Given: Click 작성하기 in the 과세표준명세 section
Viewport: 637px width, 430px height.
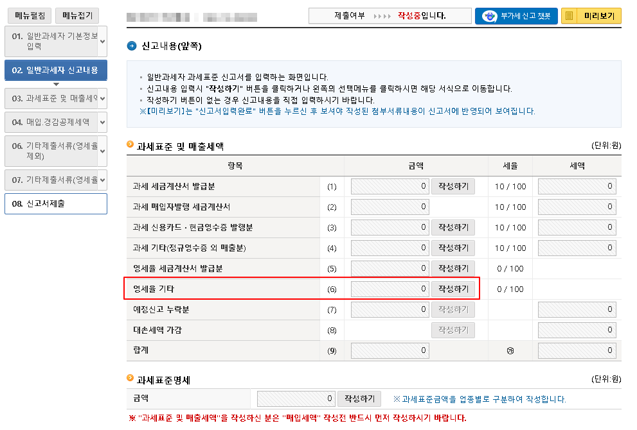Looking at the screenshot, I should pos(359,399).
